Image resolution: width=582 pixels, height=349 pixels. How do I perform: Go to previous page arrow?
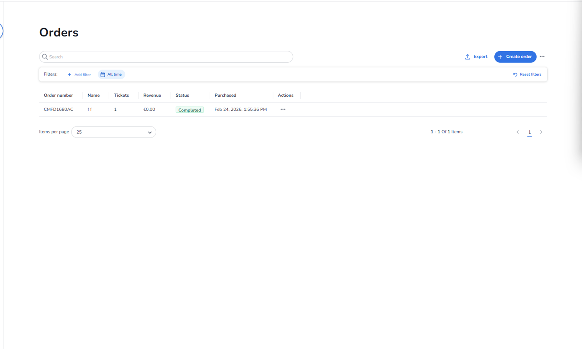[x=518, y=132]
